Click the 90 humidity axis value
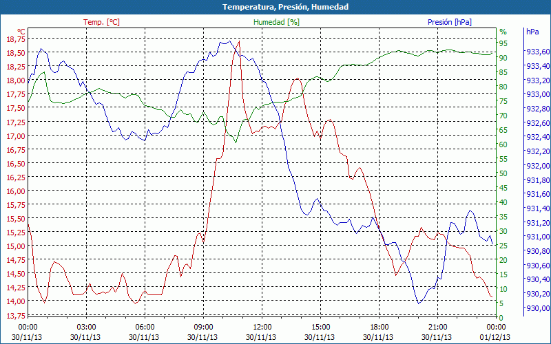The width and height of the screenshot is (551, 344). coord(503,58)
